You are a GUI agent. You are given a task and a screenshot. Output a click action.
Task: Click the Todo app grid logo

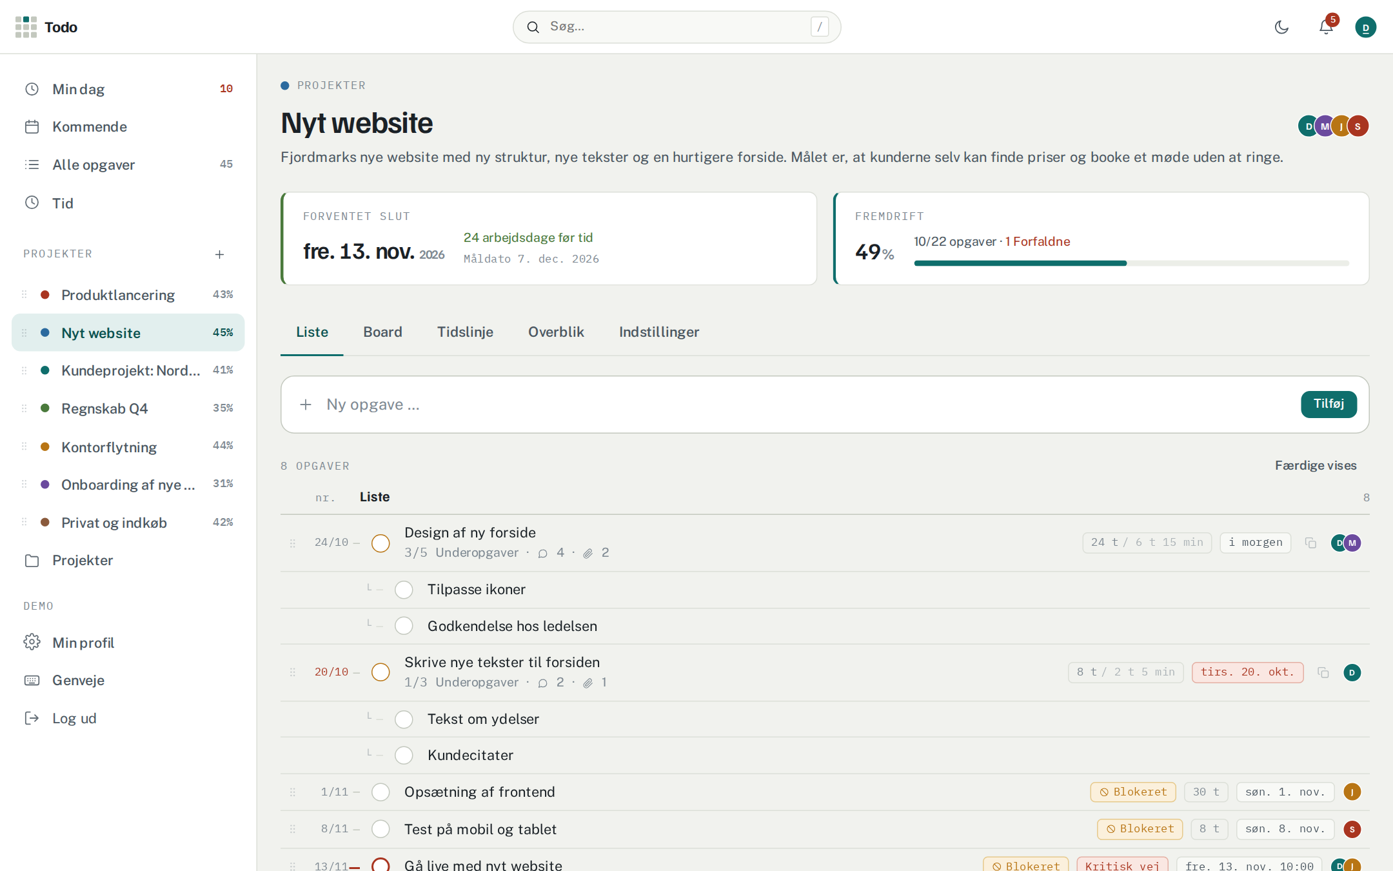point(26,27)
